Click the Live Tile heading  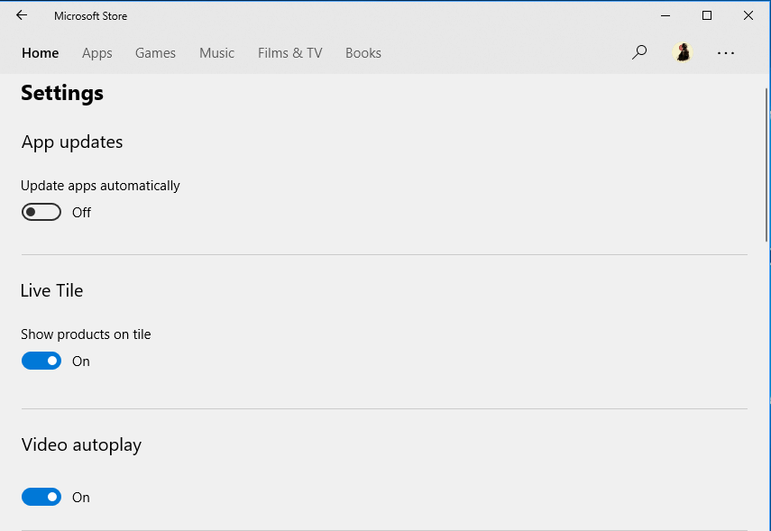51,290
